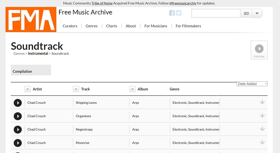Open the Facebook page icon

click(172, 13)
